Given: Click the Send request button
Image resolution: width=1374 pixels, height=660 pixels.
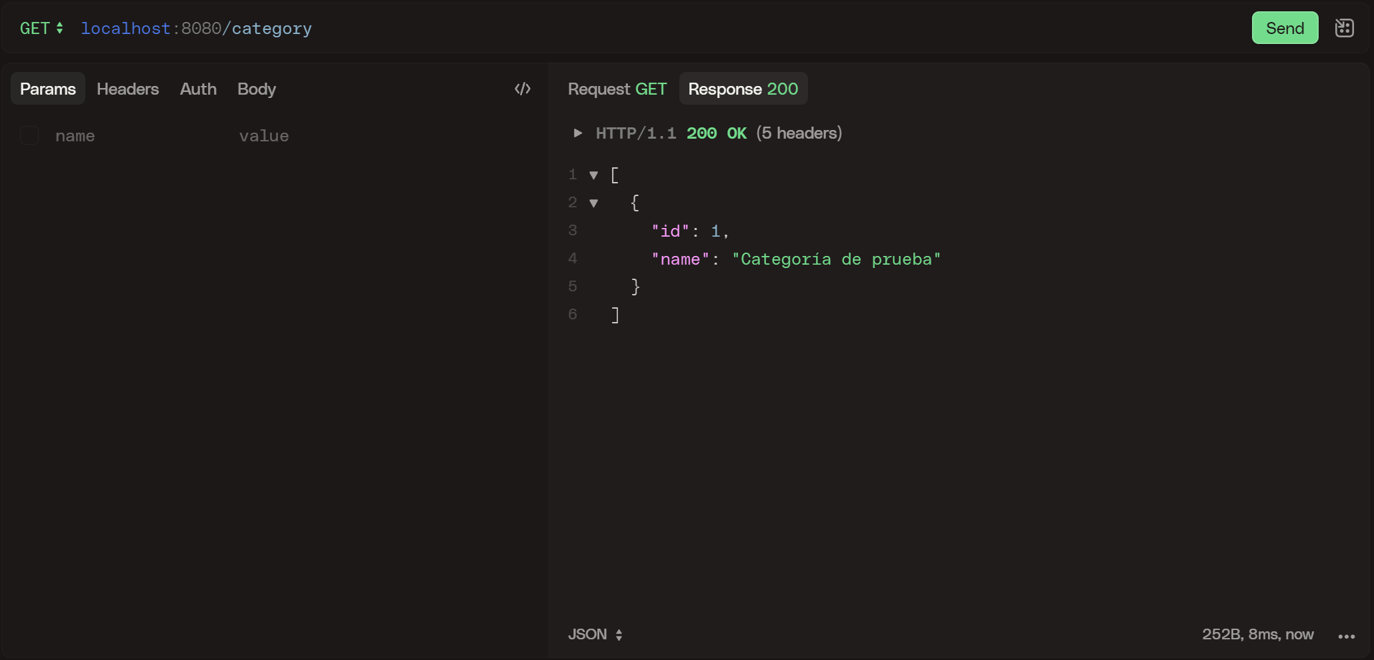Looking at the screenshot, I should [1285, 28].
